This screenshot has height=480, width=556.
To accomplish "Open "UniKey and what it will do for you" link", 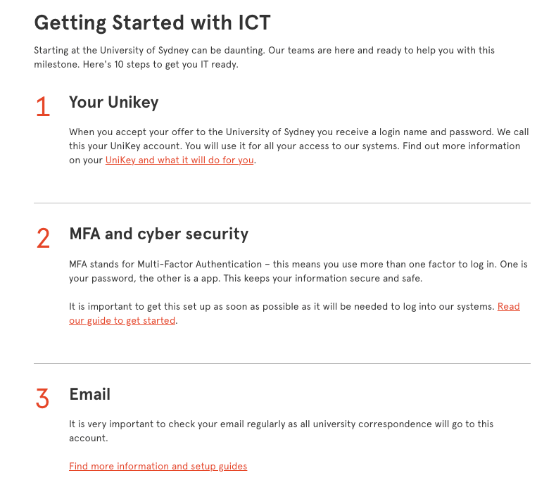I will click(x=179, y=160).
